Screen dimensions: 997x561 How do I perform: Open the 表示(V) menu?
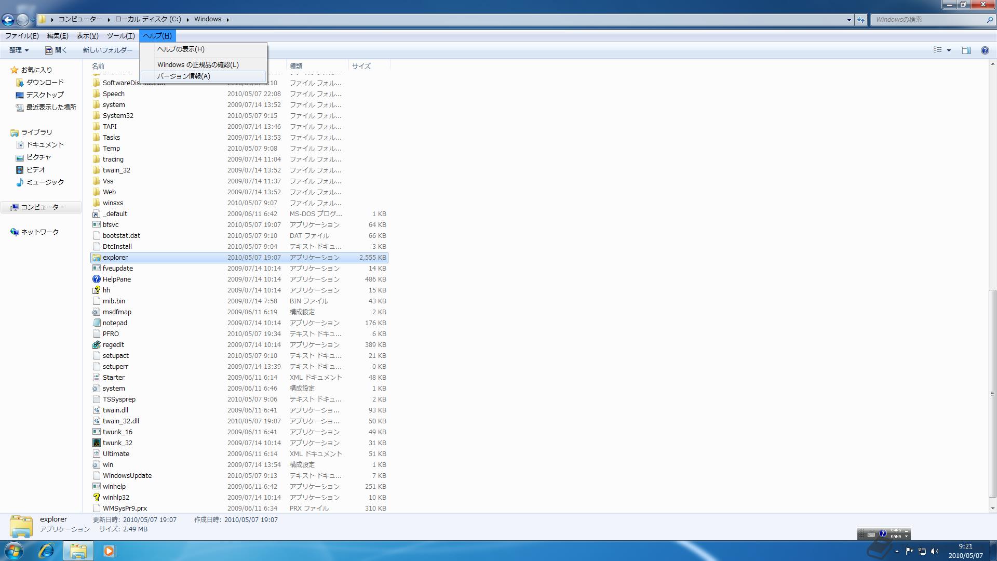87,36
